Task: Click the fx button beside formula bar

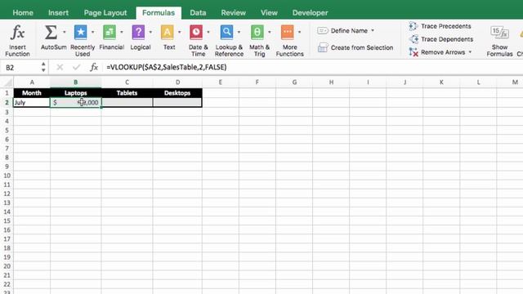Action: pos(94,67)
